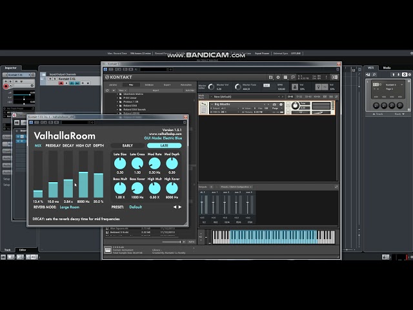Select next ValhallaRoom preset arrow
Image resolution: width=413 pixels, height=310 pixels.
180,207
